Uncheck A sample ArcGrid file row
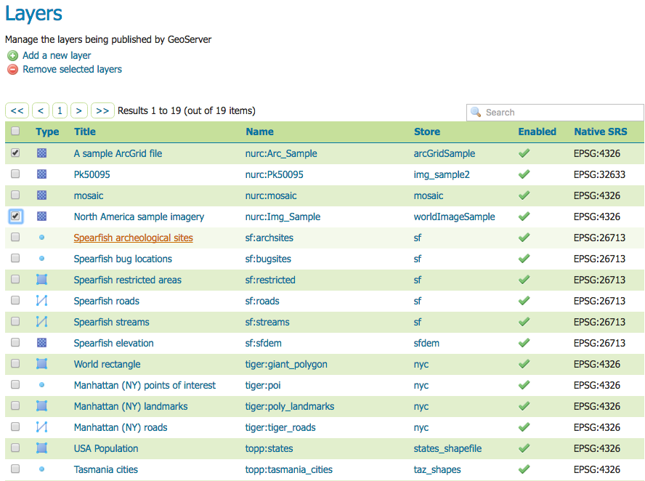This screenshot has height=481, width=645. pyautogui.click(x=15, y=153)
